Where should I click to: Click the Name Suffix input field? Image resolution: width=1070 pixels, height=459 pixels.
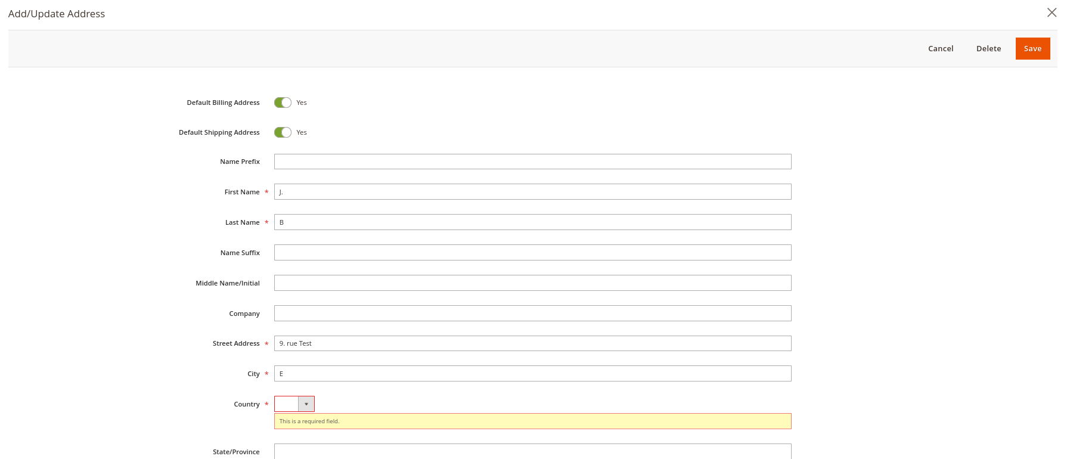532,252
